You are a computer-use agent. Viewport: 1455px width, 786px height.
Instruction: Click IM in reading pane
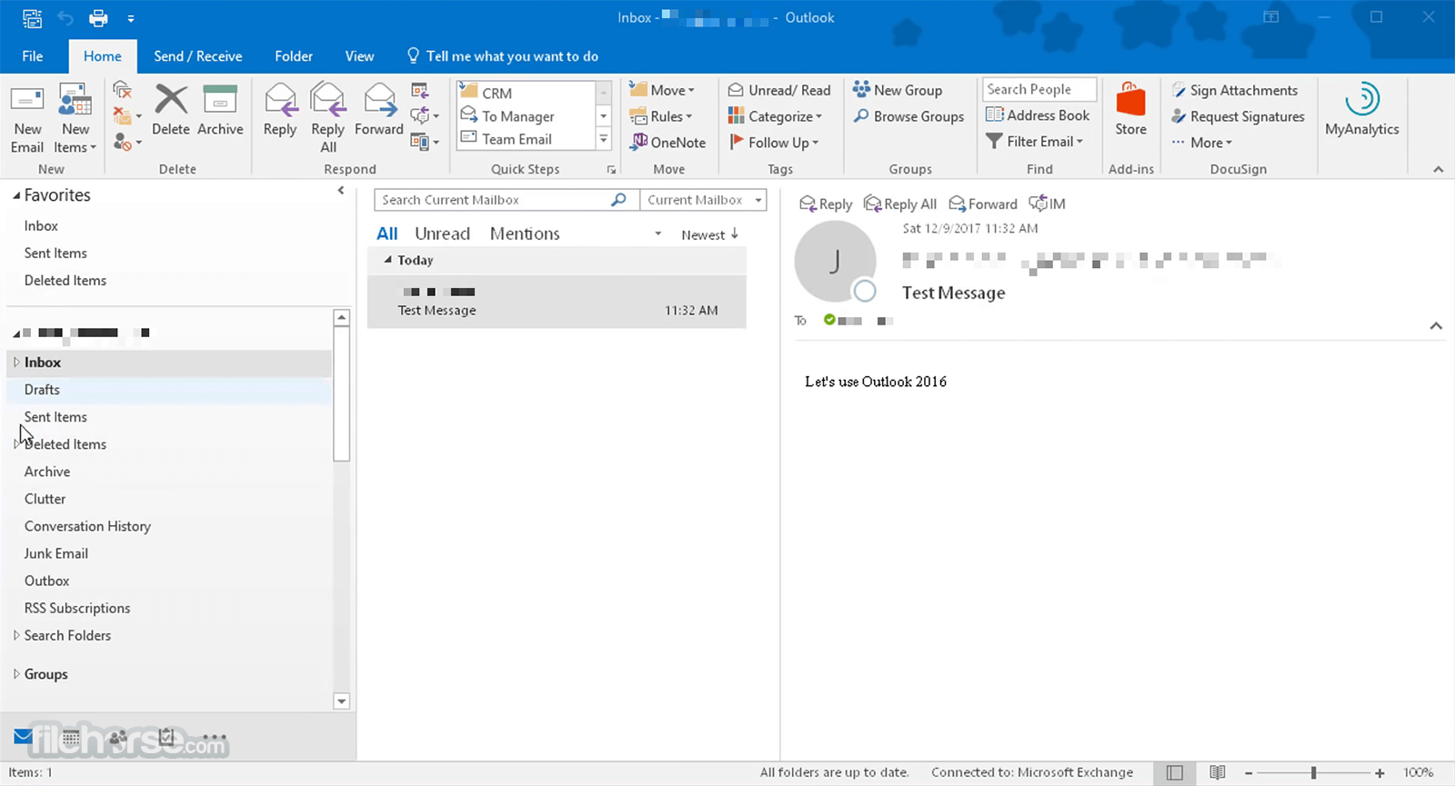pos(1047,204)
